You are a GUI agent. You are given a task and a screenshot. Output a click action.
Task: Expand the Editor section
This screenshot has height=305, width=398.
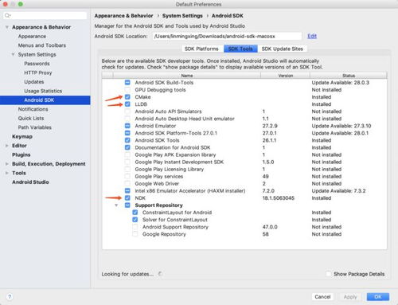(x=7, y=146)
